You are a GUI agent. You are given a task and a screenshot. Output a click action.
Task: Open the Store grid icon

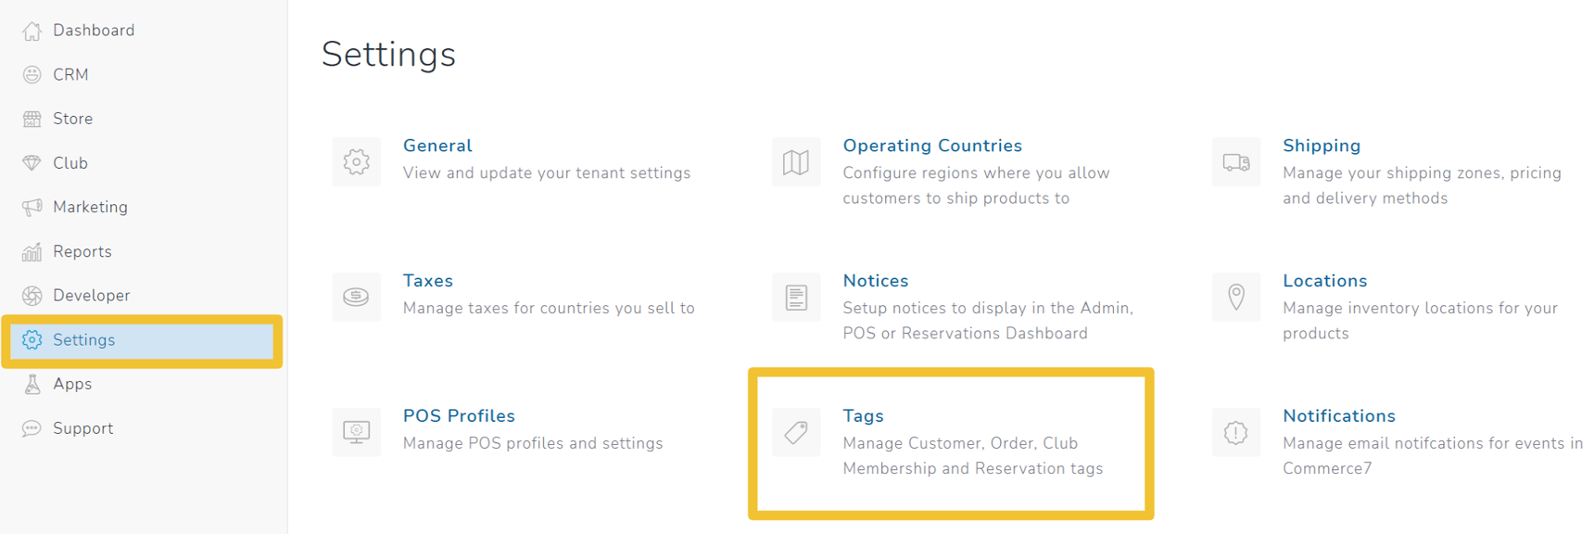click(x=32, y=119)
